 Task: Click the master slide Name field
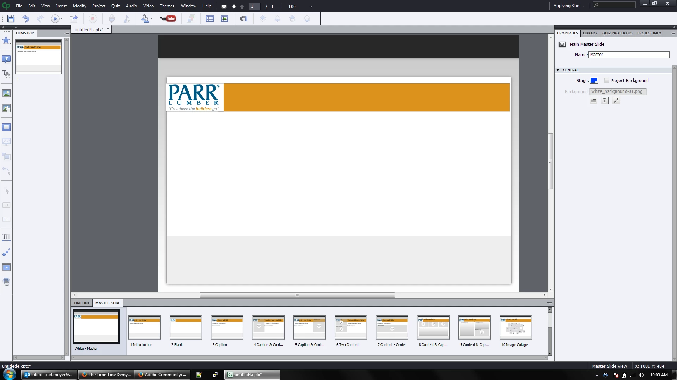point(629,55)
